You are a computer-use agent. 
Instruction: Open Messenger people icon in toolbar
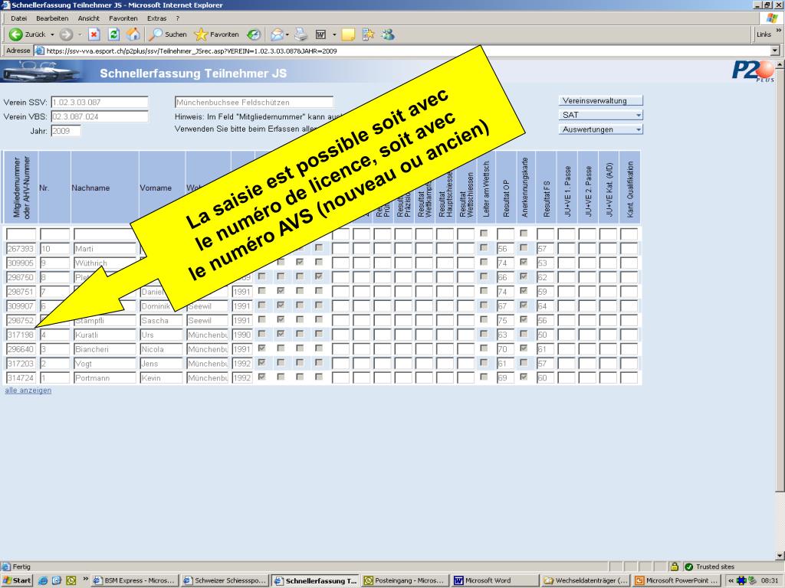(x=387, y=34)
